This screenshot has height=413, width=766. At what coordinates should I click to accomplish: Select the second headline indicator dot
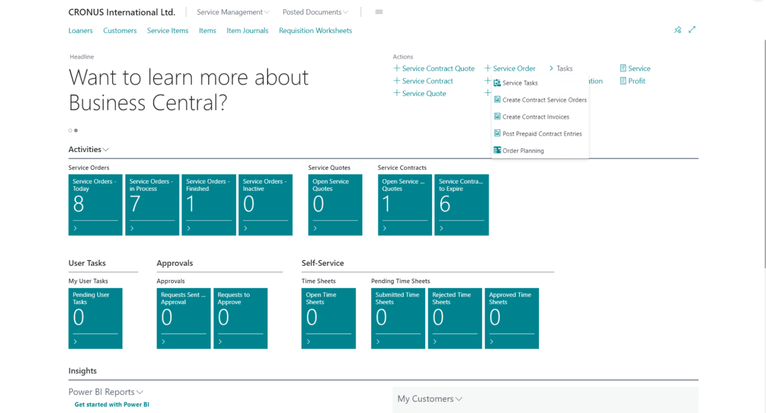(76, 130)
